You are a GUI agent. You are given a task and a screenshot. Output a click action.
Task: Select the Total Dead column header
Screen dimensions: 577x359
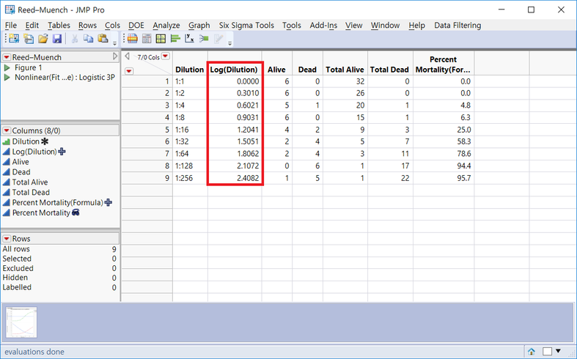click(389, 70)
